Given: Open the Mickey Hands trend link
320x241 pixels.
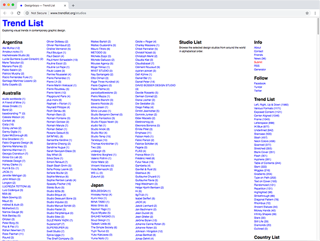Looking at the screenshot, I should click(265, 210).
